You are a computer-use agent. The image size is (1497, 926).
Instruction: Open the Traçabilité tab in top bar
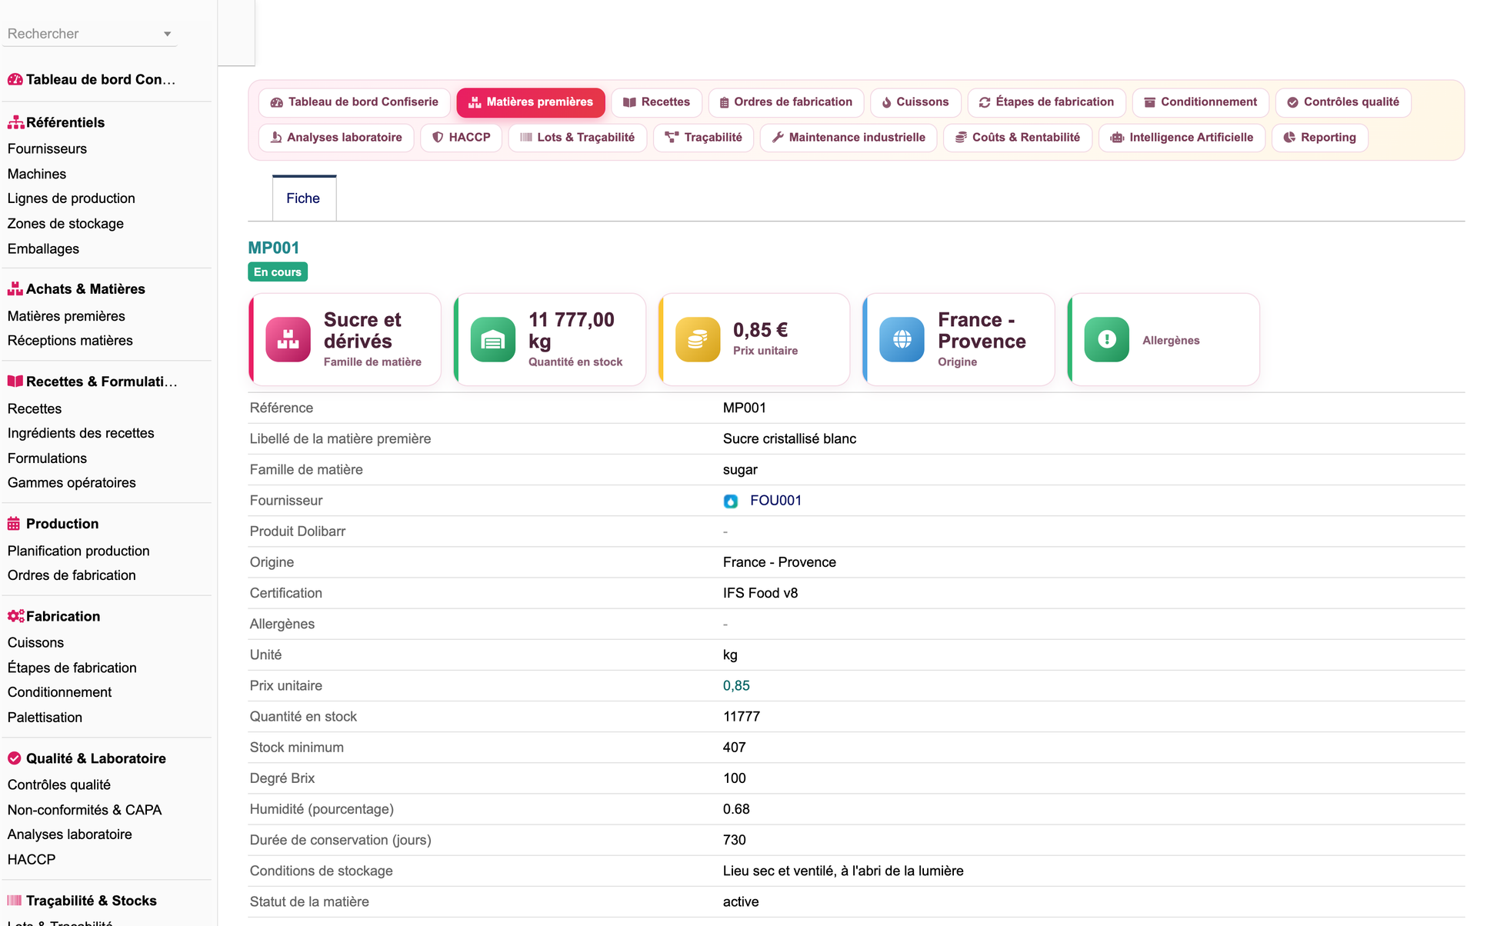tap(703, 138)
